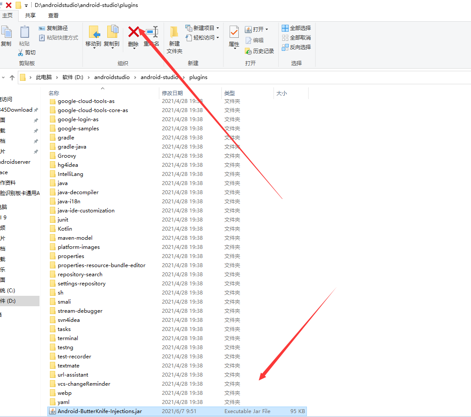Click the red X in quick access toolbar
This screenshot has width=471, height=417.
tap(9, 5)
